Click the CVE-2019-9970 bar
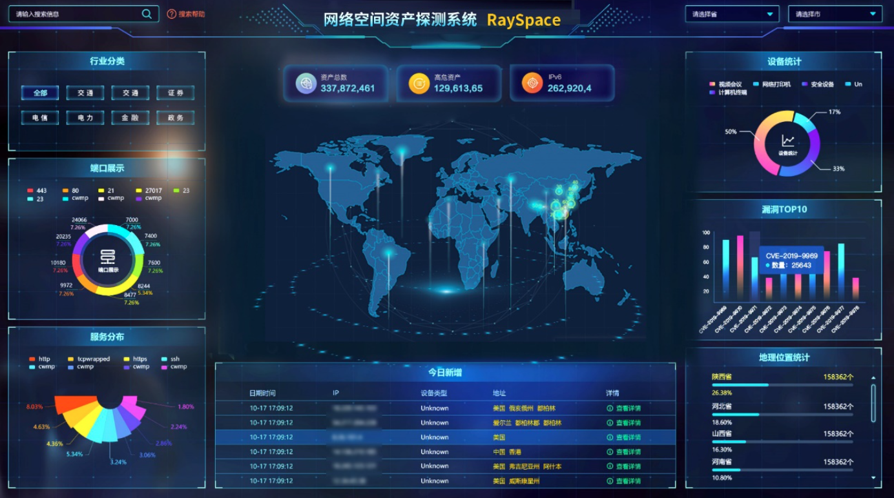Viewport: 894px width, 498px height. (x=740, y=268)
